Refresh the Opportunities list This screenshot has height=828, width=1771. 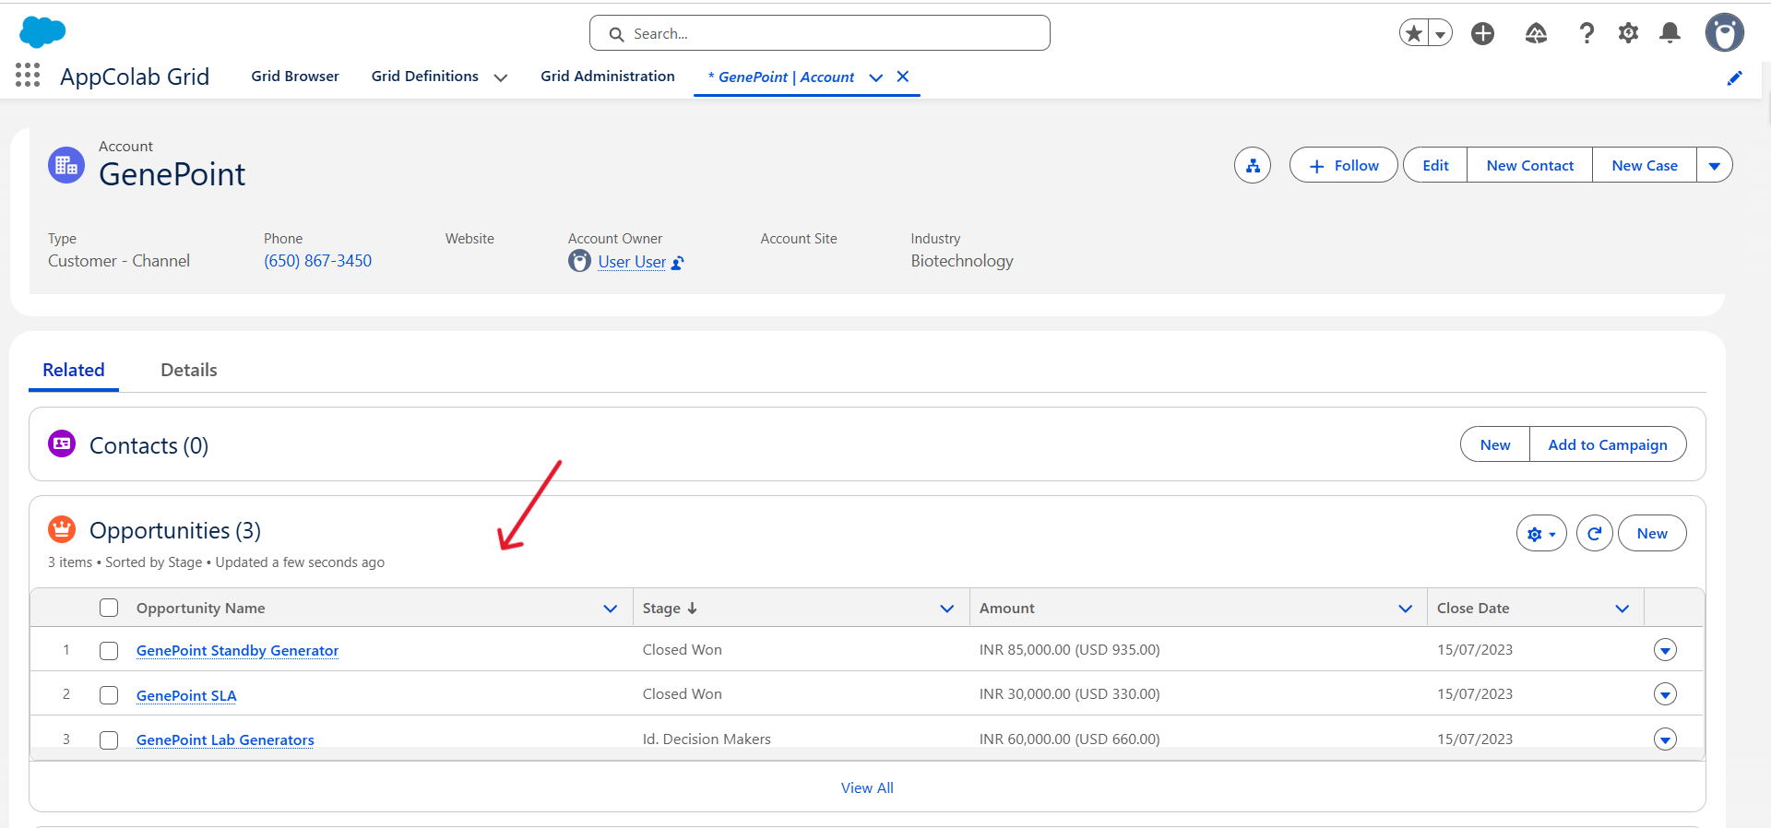point(1594,533)
